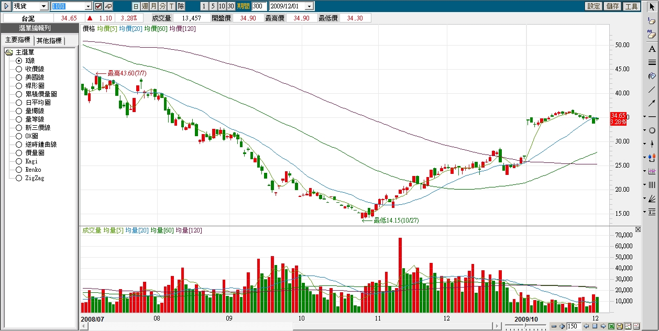This screenshot has width=659, height=331.
Task: Select the text annotation tool (A)
Action: (652, 49)
